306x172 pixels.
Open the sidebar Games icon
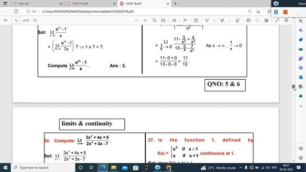tap(301, 58)
